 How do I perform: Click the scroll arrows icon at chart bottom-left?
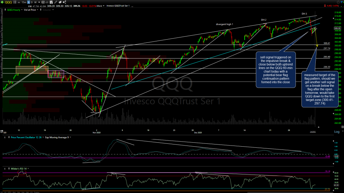click(2, 131)
